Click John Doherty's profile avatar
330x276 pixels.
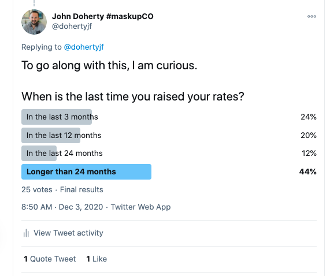34,22
